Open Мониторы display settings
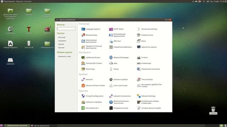The image size is (227, 127). coord(88,69)
